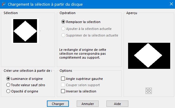Click the diamond selection thumbnail
Image resolution: width=175 pixels, height=108 pixels.
click(25, 31)
